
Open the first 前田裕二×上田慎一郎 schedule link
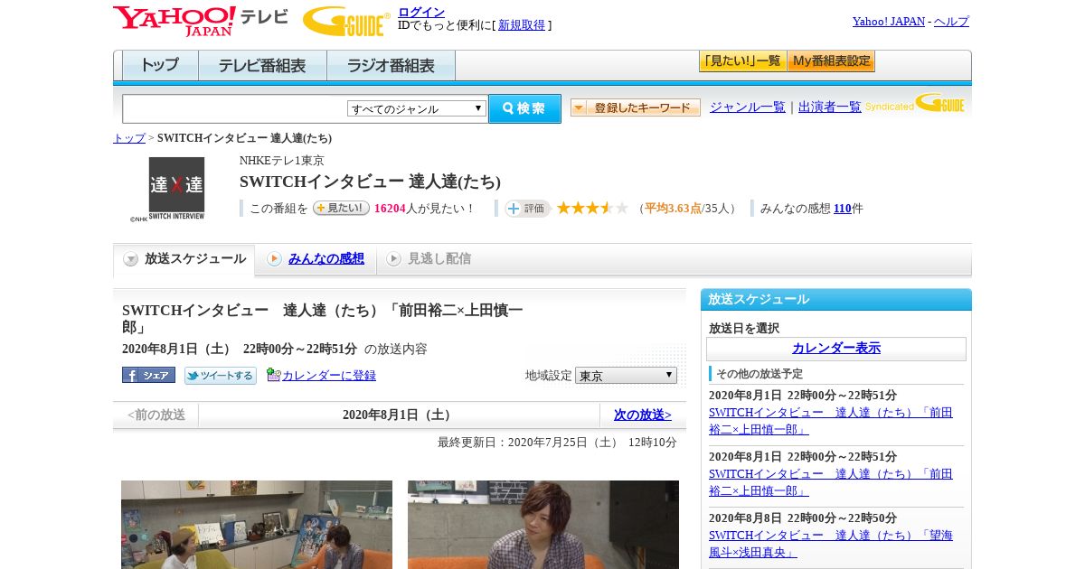click(x=831, y=421)
